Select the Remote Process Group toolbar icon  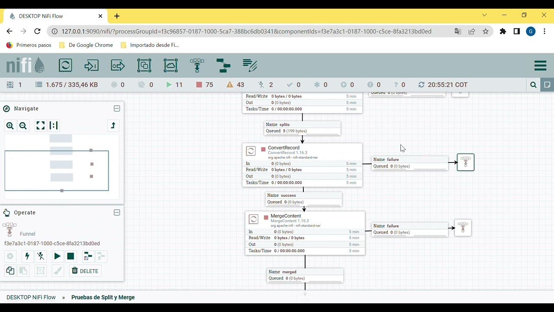pyautogui.click(x=171, y=65)
